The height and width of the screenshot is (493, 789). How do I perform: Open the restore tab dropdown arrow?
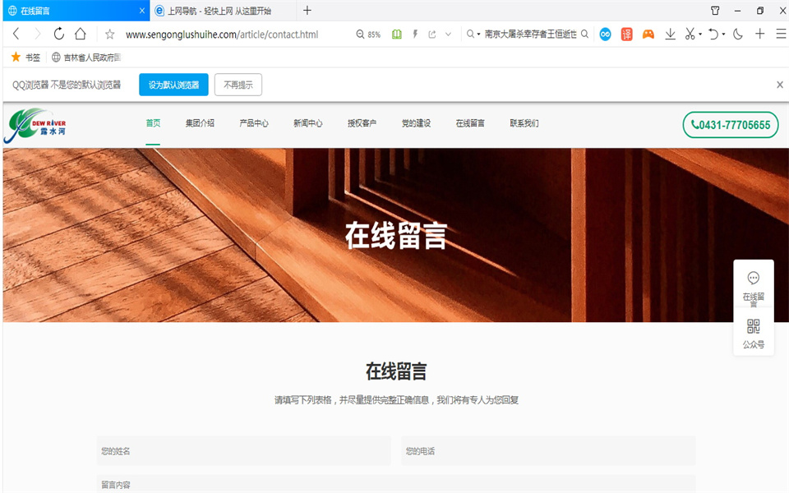[726, 34]
